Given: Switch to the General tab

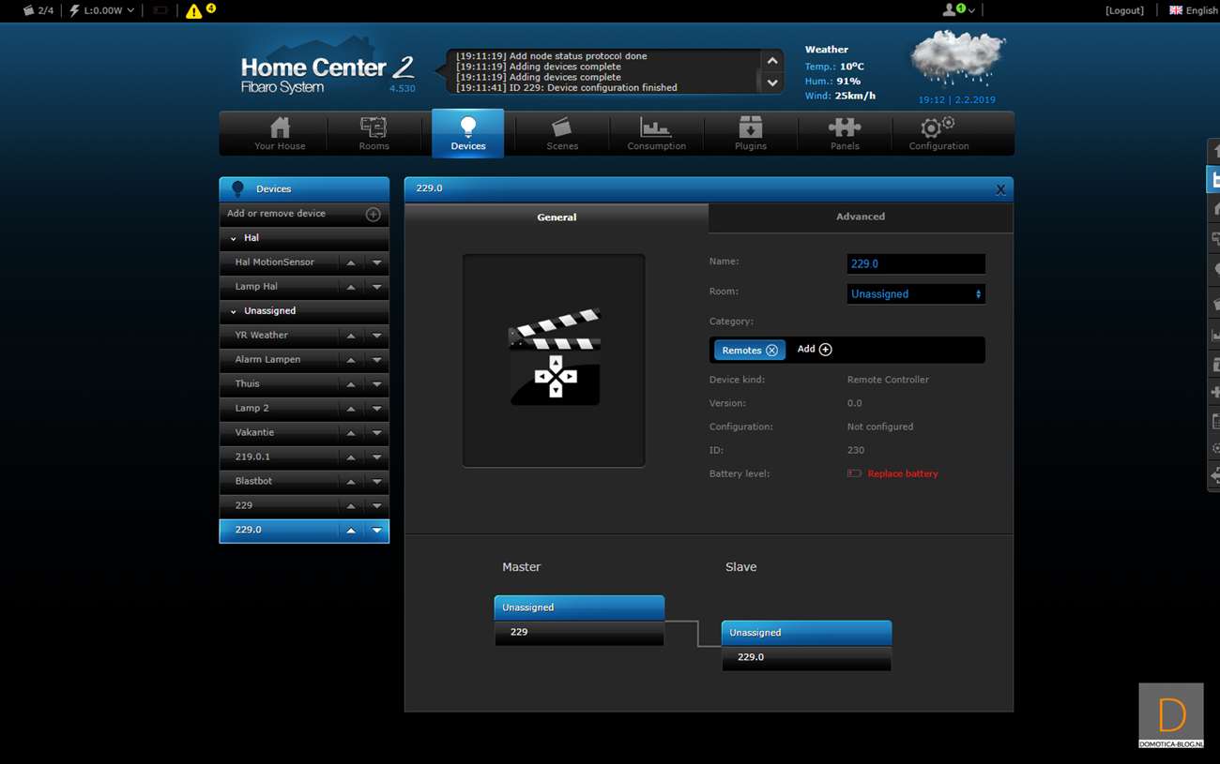Looking at the screenshot, I should coord(557,217).
